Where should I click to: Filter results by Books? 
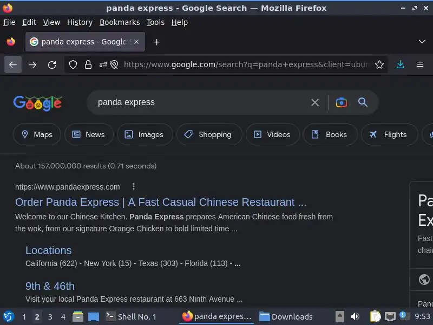click(330, 134)
